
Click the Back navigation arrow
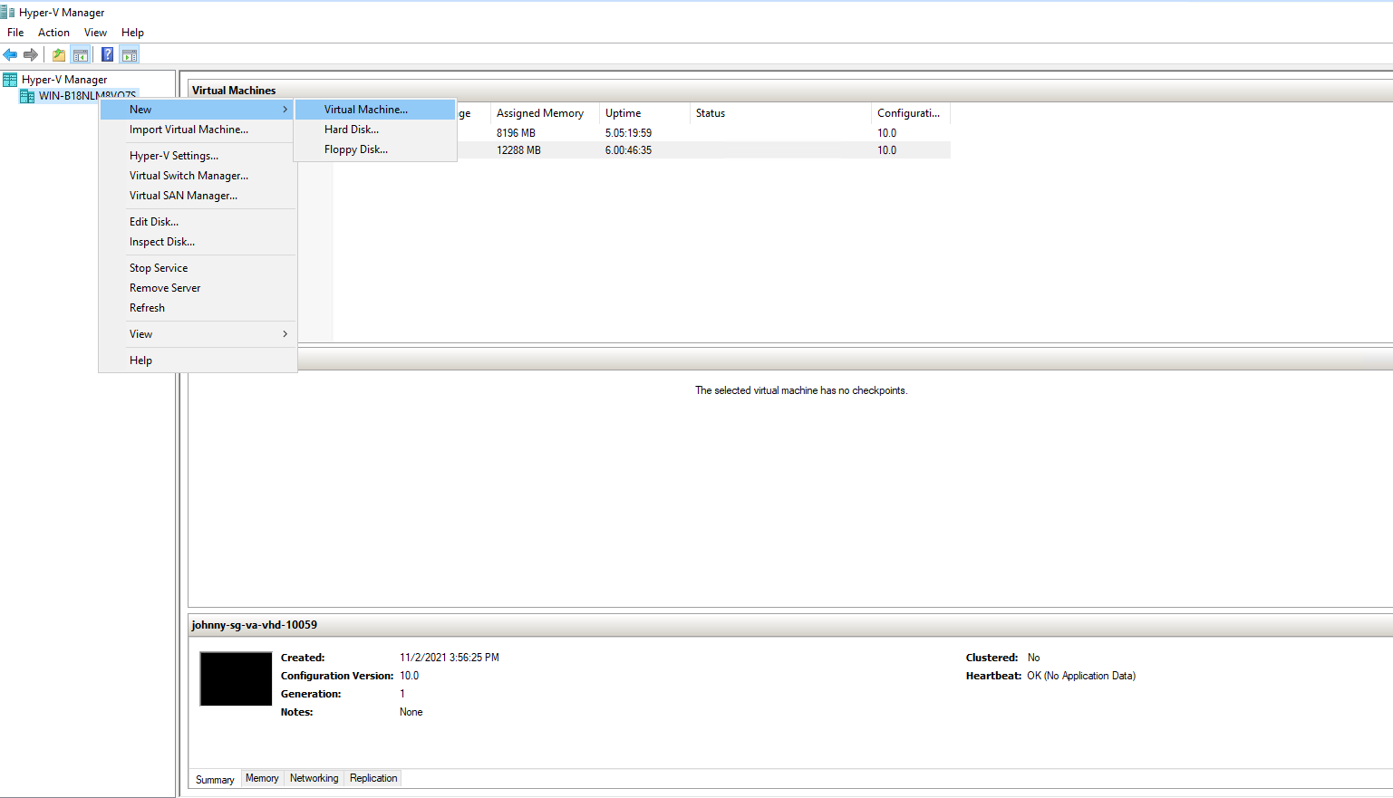point(10,53)
